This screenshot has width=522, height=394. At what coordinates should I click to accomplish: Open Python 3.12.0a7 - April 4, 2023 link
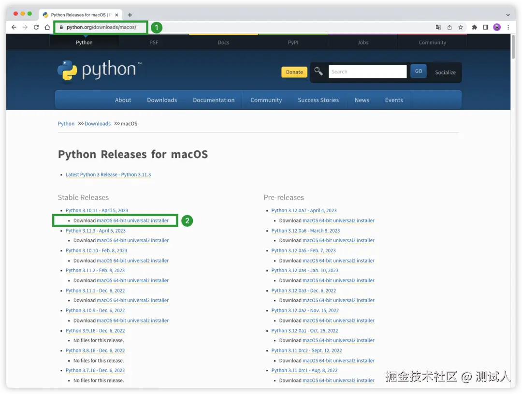tap(304, 210)
